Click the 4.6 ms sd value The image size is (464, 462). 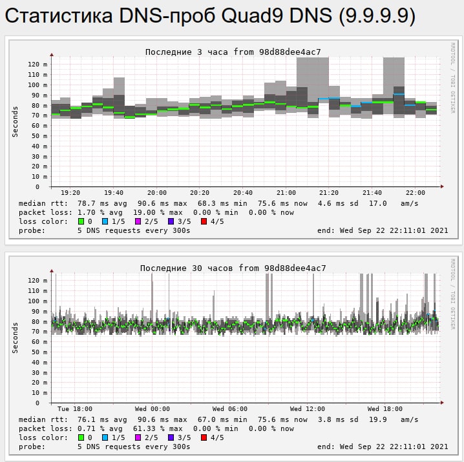pyautogui.click(x=338, y=203)
